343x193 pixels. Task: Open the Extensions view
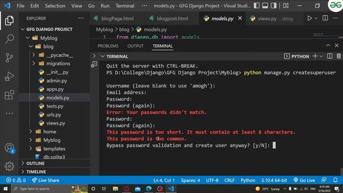(9, 95)
